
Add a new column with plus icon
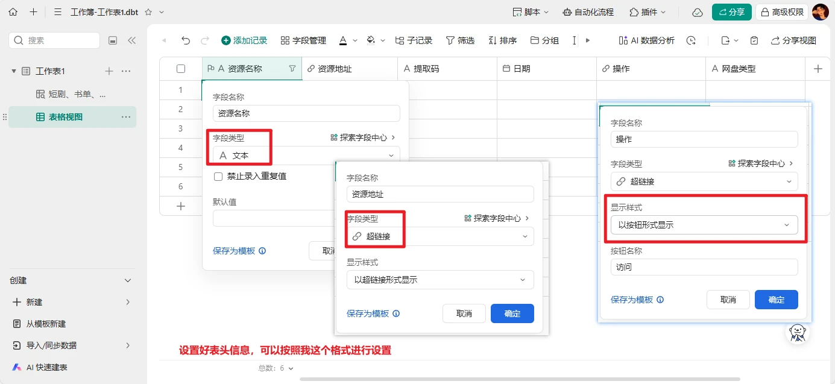coord(818,69)
